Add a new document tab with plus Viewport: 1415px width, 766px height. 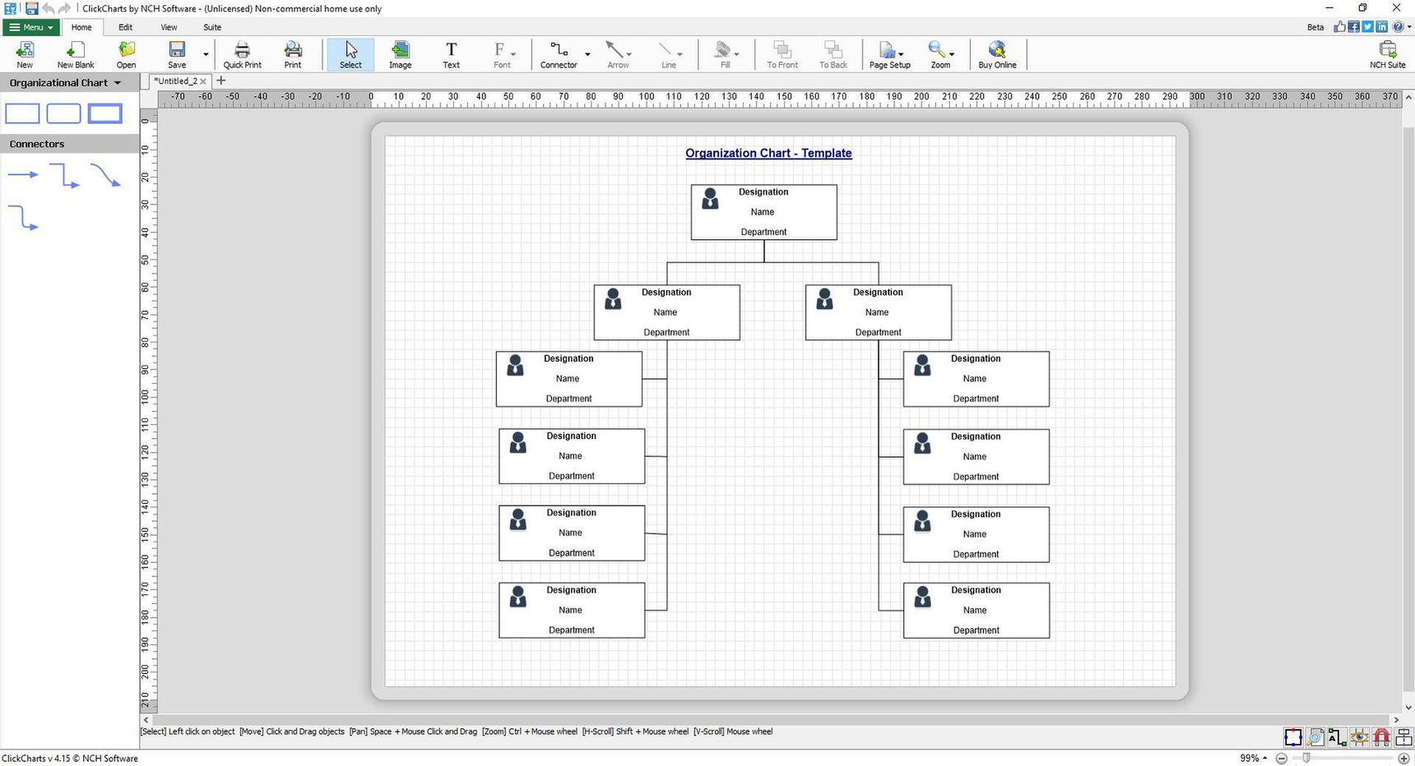[x=220, y=81]
